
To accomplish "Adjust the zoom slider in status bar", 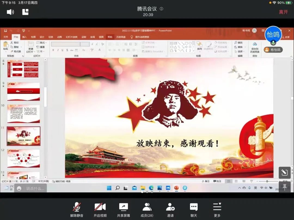I will [x=267, y=181].
